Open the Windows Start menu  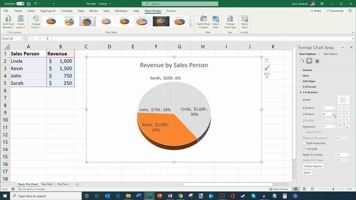(x=5, y=196)
